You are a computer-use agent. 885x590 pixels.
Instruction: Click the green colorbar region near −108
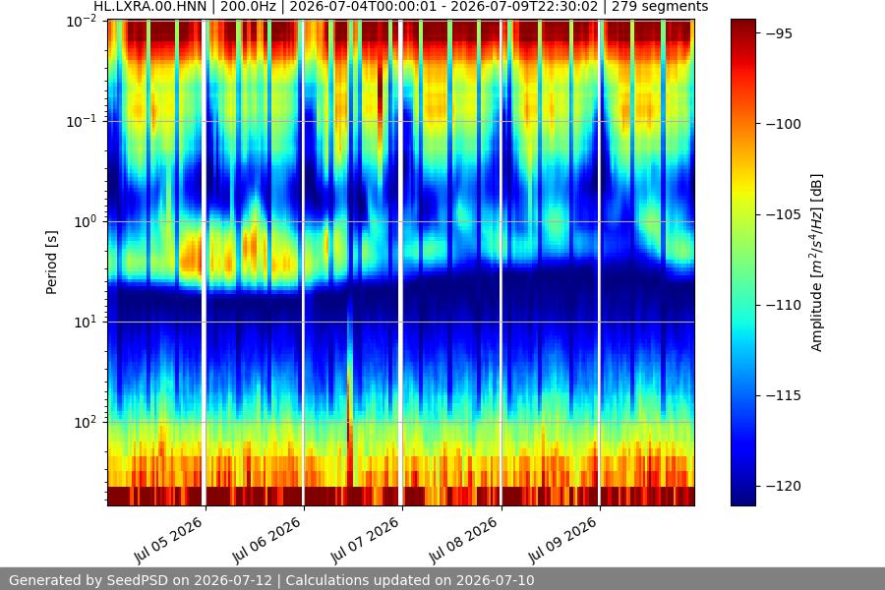tap(742, 268)
